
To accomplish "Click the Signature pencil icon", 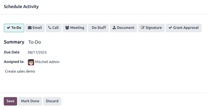I will click(x=143, y=28).
